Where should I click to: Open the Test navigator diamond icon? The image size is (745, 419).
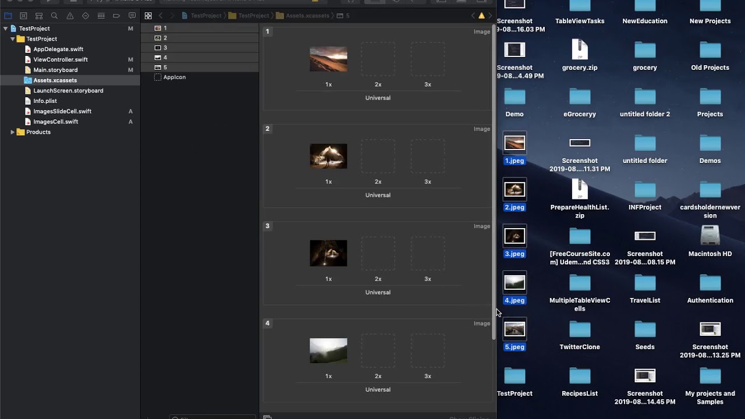pos(86,16)
